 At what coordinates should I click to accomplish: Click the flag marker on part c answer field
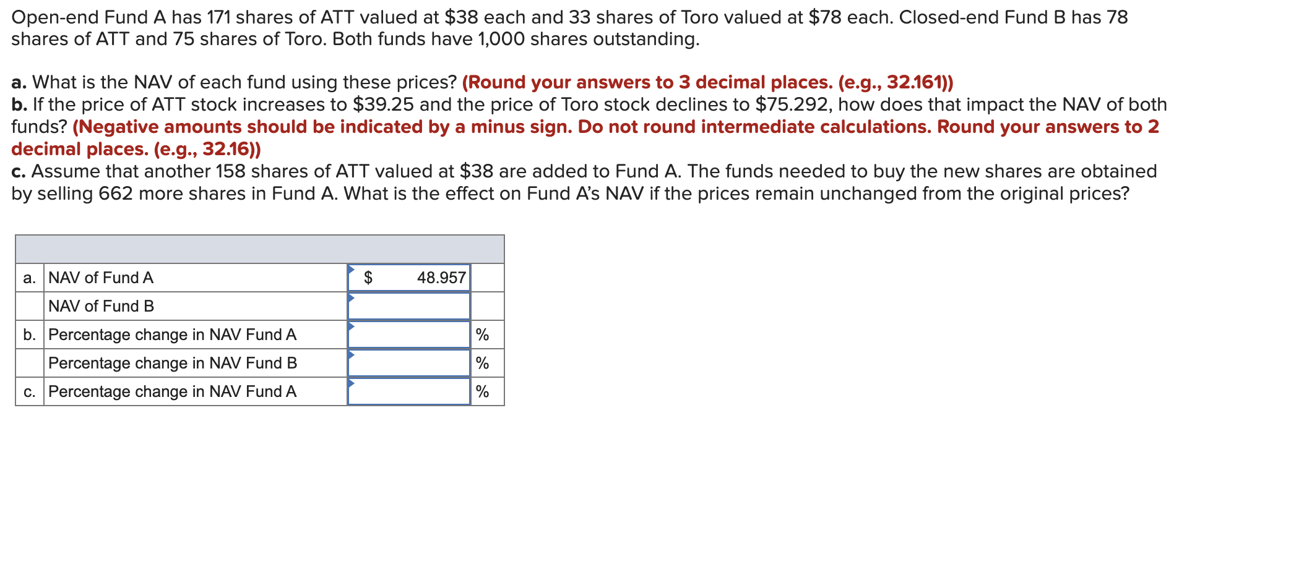point(353,385)
